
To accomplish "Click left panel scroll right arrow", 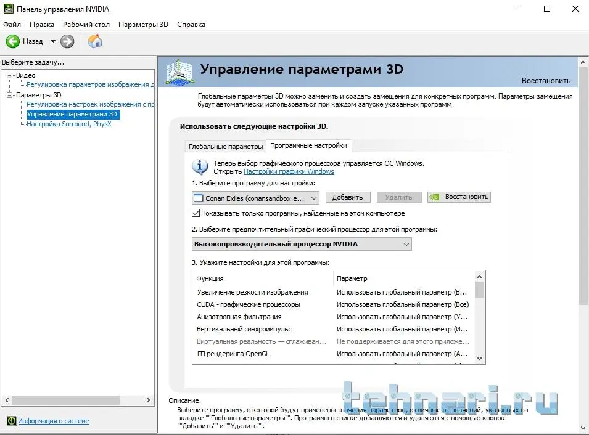I will [149, 400].
